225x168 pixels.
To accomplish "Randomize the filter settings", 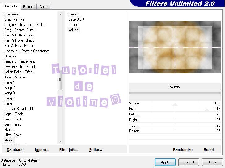I will 183,150.
